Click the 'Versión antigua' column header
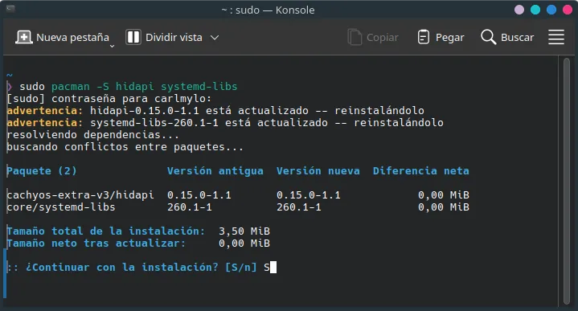Screen dimensions: 578x311 [215, 171]
